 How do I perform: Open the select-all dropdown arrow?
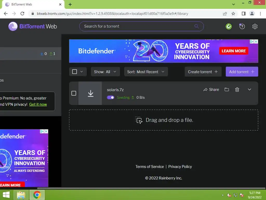[x=82, y=72]
